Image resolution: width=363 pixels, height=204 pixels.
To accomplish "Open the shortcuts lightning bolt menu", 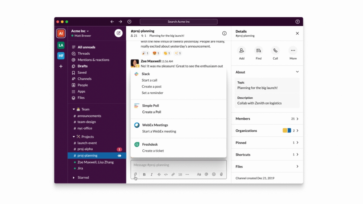I will (x=136, y=175).
